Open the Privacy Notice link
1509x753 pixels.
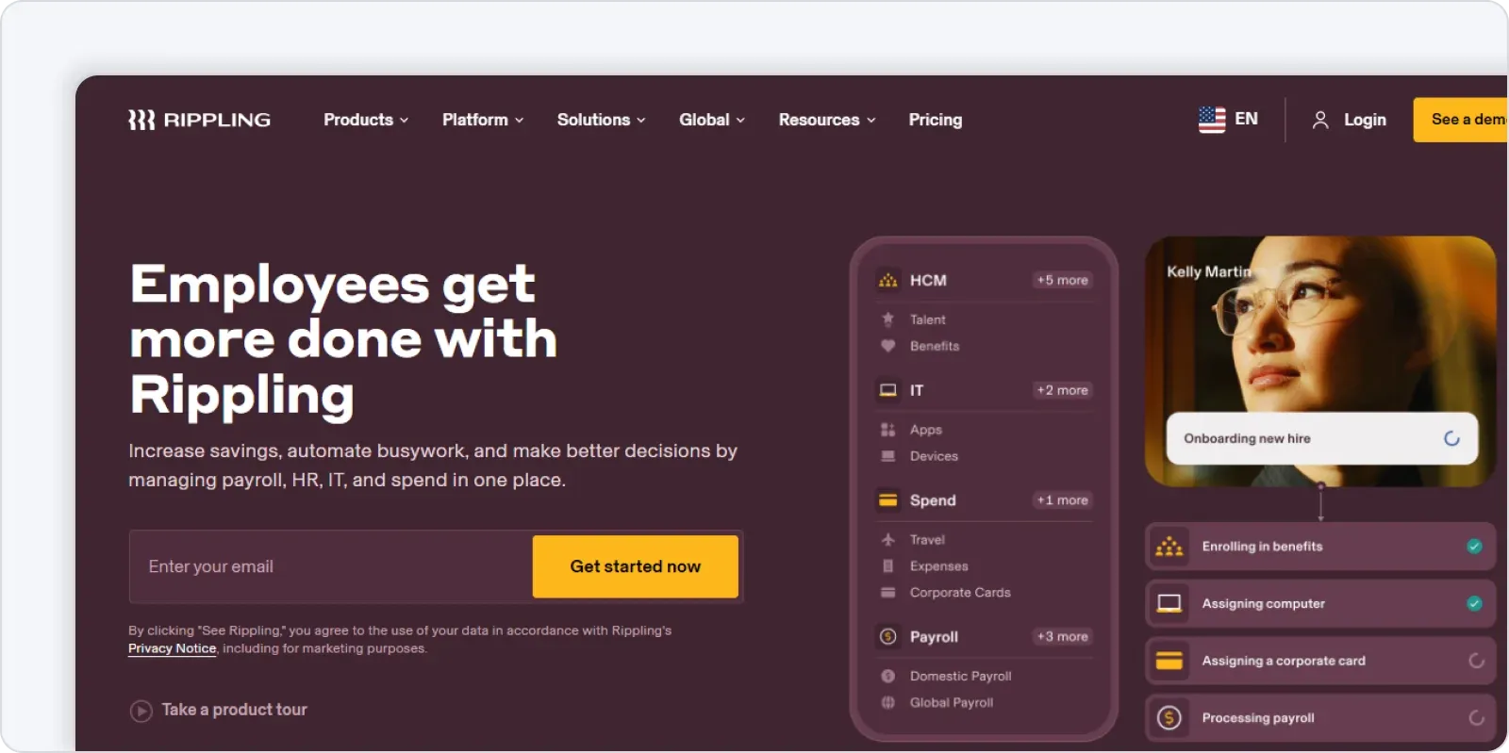tap(172, 648)
